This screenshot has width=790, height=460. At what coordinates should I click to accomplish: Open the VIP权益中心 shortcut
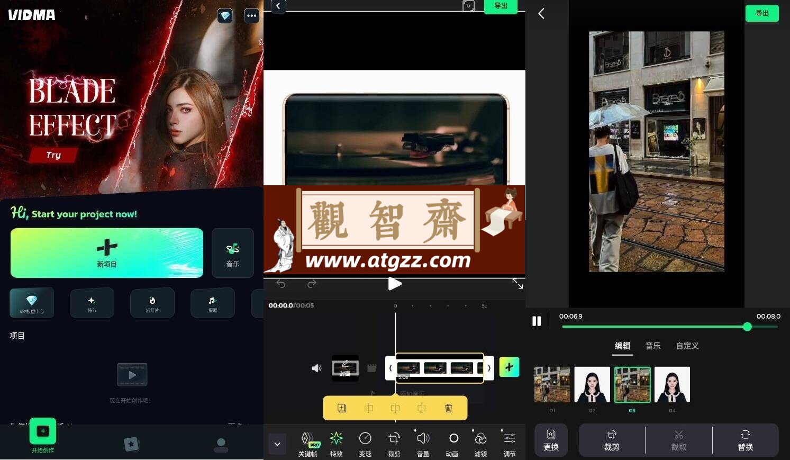[x=32, y=303]
